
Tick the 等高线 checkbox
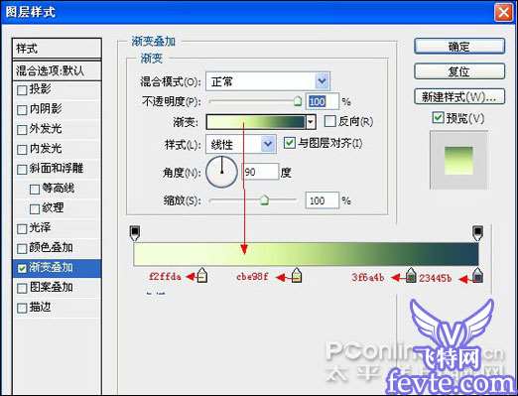pos(35,190)
